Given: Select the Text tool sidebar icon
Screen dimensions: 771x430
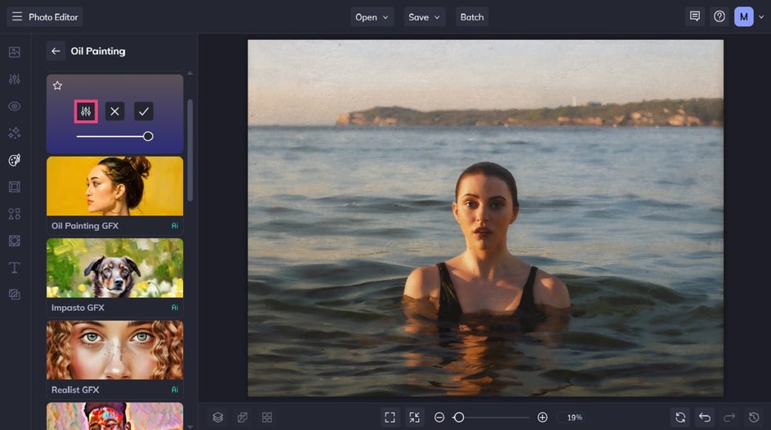Looking at the screenshot, I should tap(14, 268).
